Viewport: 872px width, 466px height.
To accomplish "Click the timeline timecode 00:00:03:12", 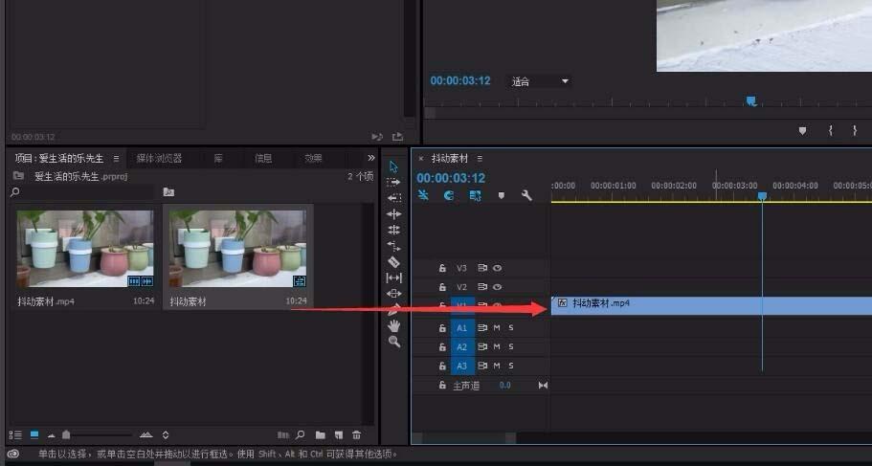I will coord(451,178).
